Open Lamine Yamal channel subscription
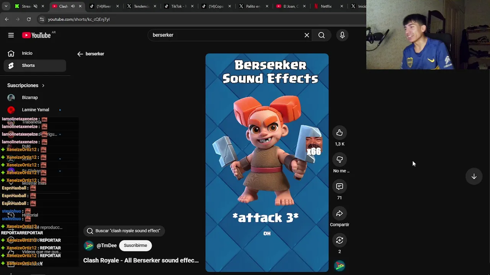Image resolution: width=490 pixels, height=275 pixels. point(35,110)
